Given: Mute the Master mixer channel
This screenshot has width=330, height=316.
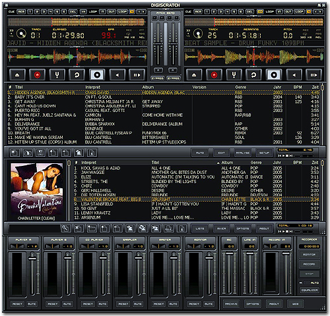Looking at the screenshot, I should tap(173, 304).
